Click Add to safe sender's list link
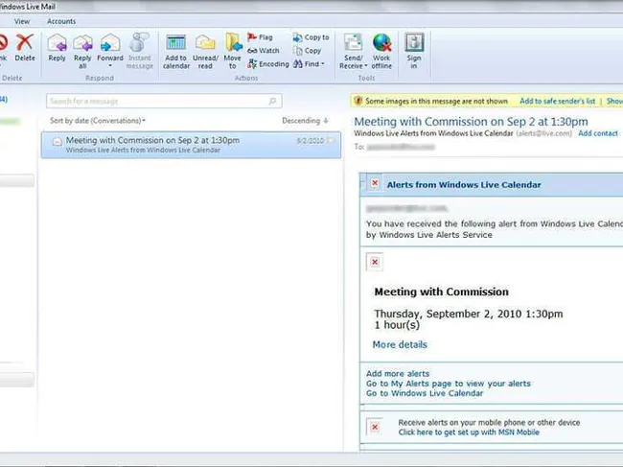623x467 pixels. 558,101
